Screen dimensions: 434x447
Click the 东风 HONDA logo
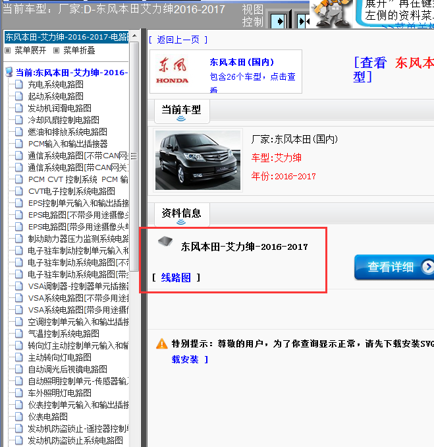173,71
